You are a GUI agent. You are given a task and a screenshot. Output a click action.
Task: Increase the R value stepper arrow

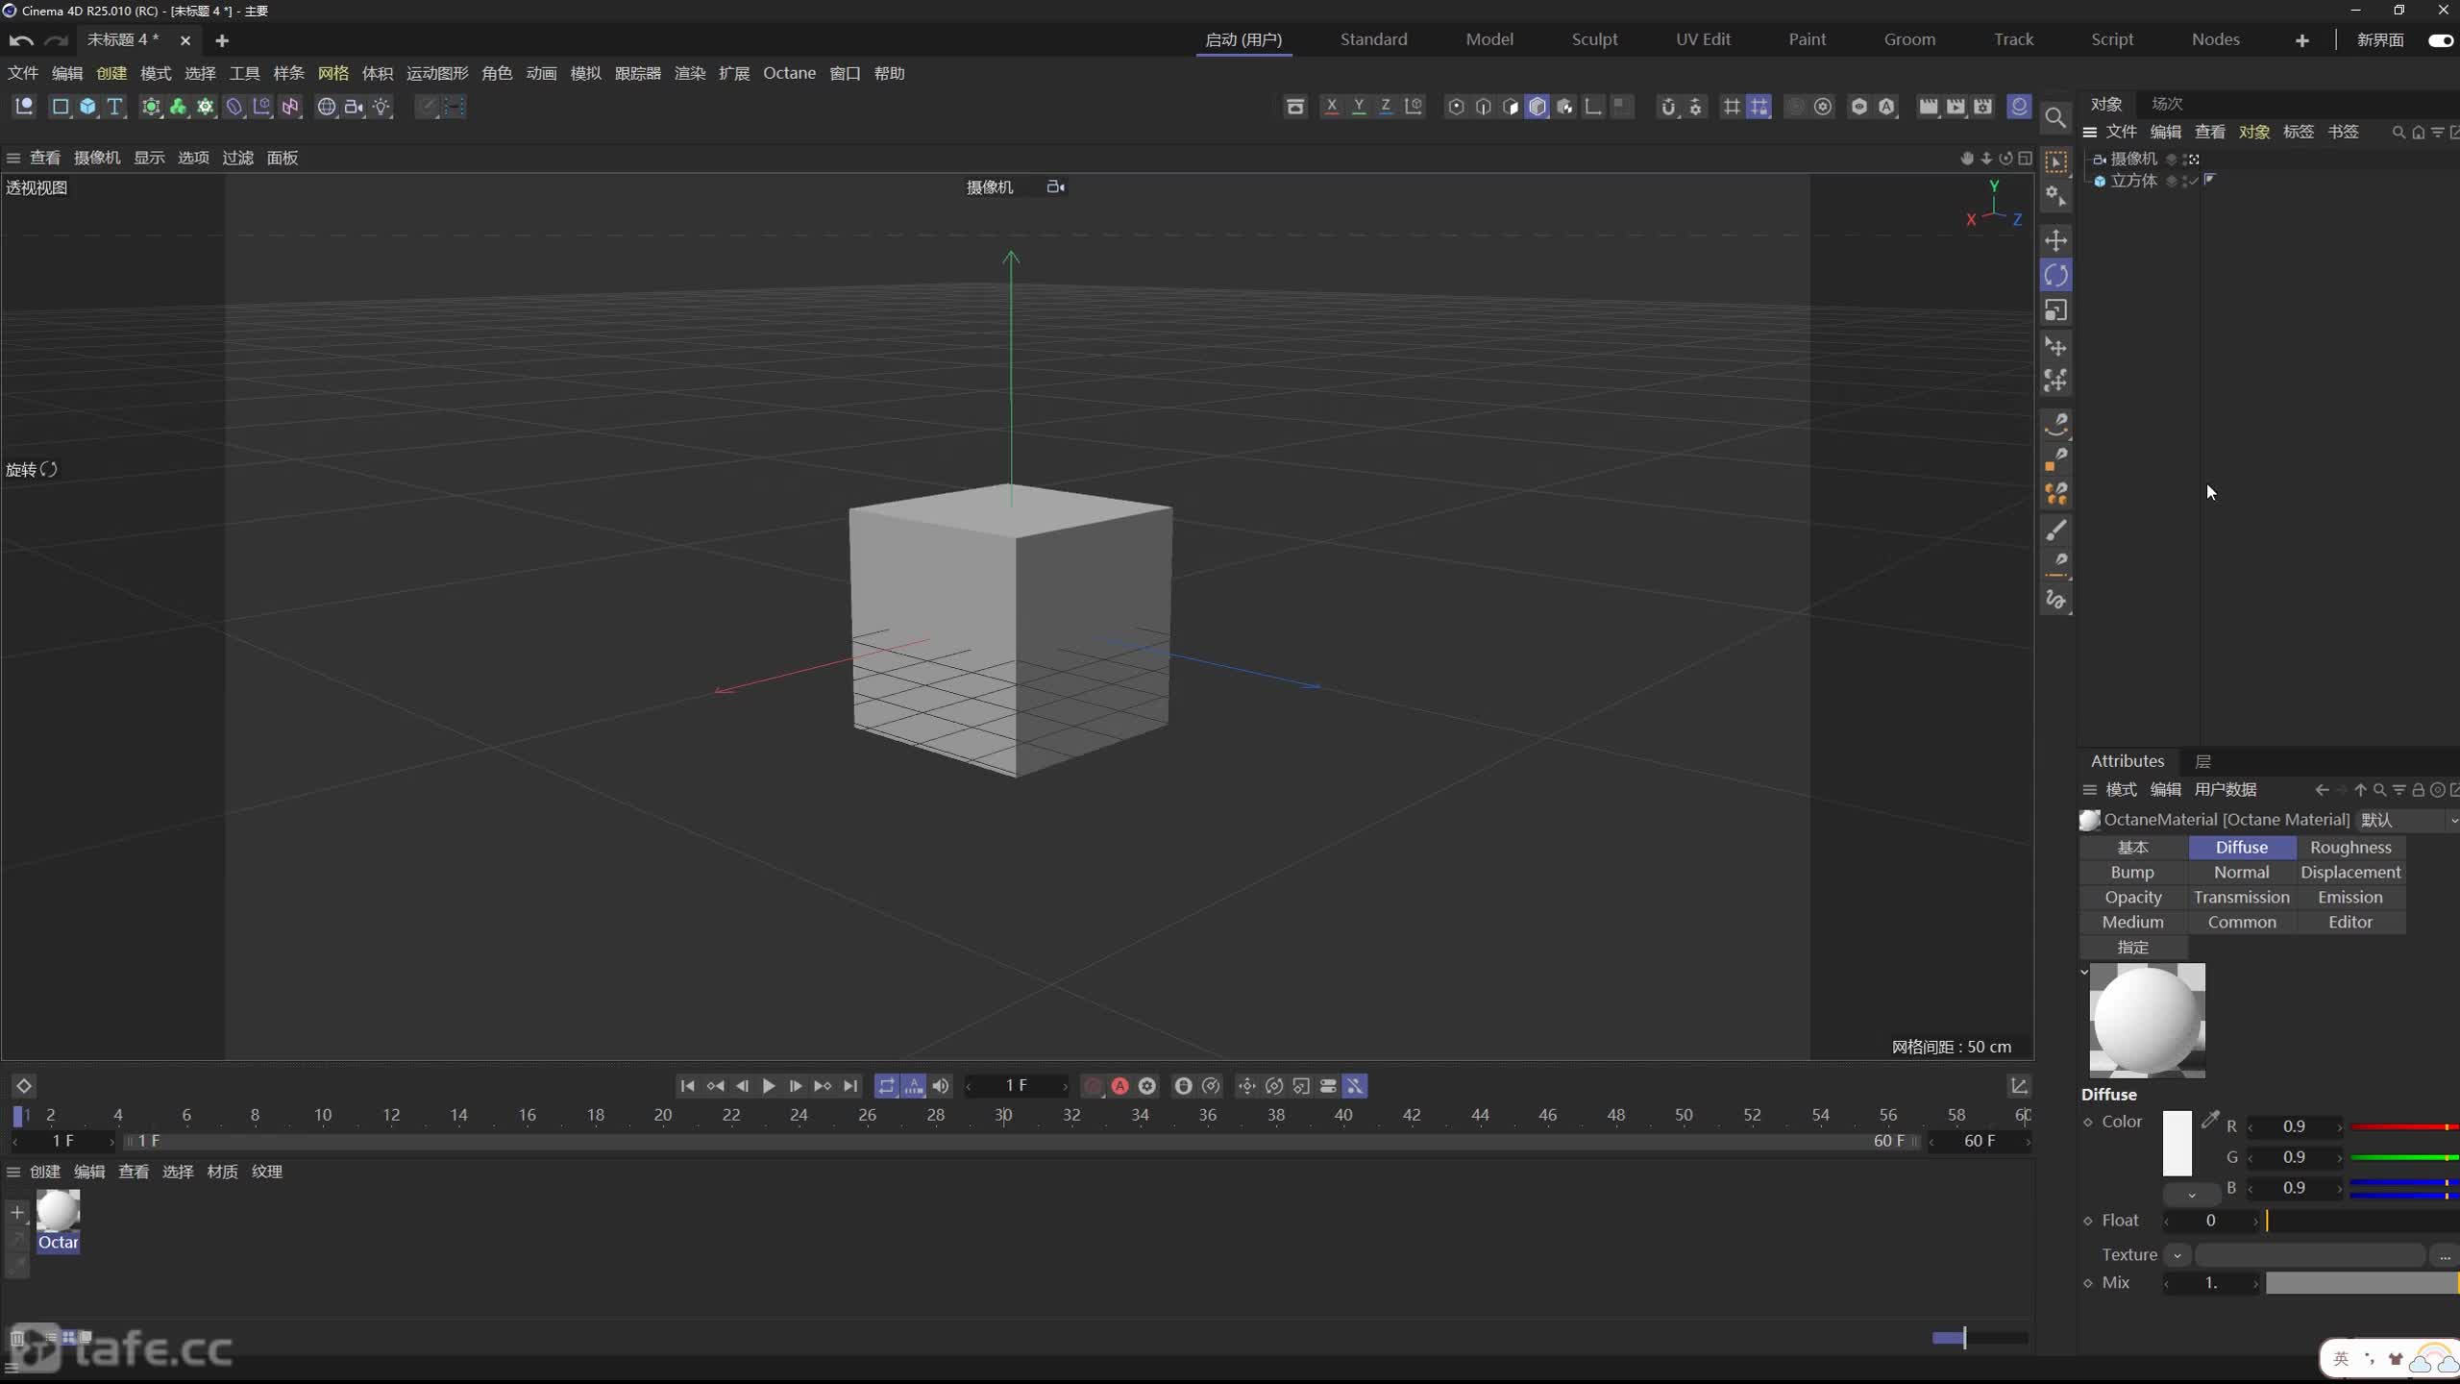point(2339,1126)
